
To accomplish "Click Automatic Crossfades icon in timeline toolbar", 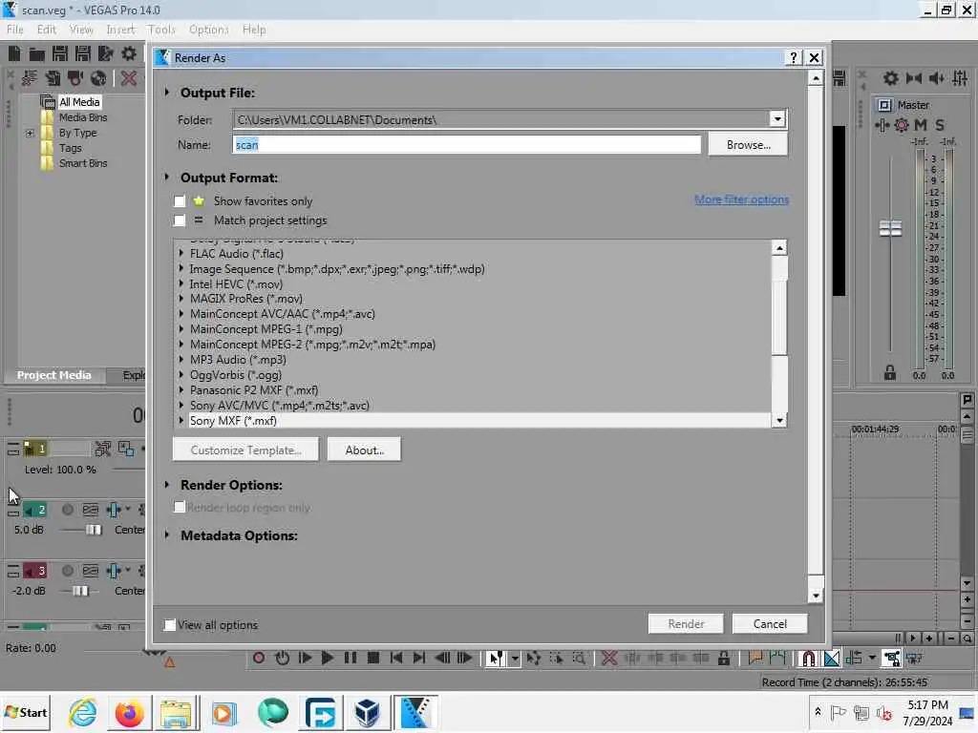I will 832,659.
